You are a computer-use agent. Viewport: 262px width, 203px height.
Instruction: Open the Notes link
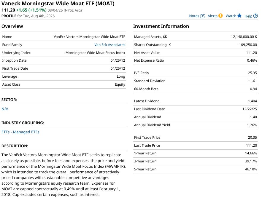(194, 16)
